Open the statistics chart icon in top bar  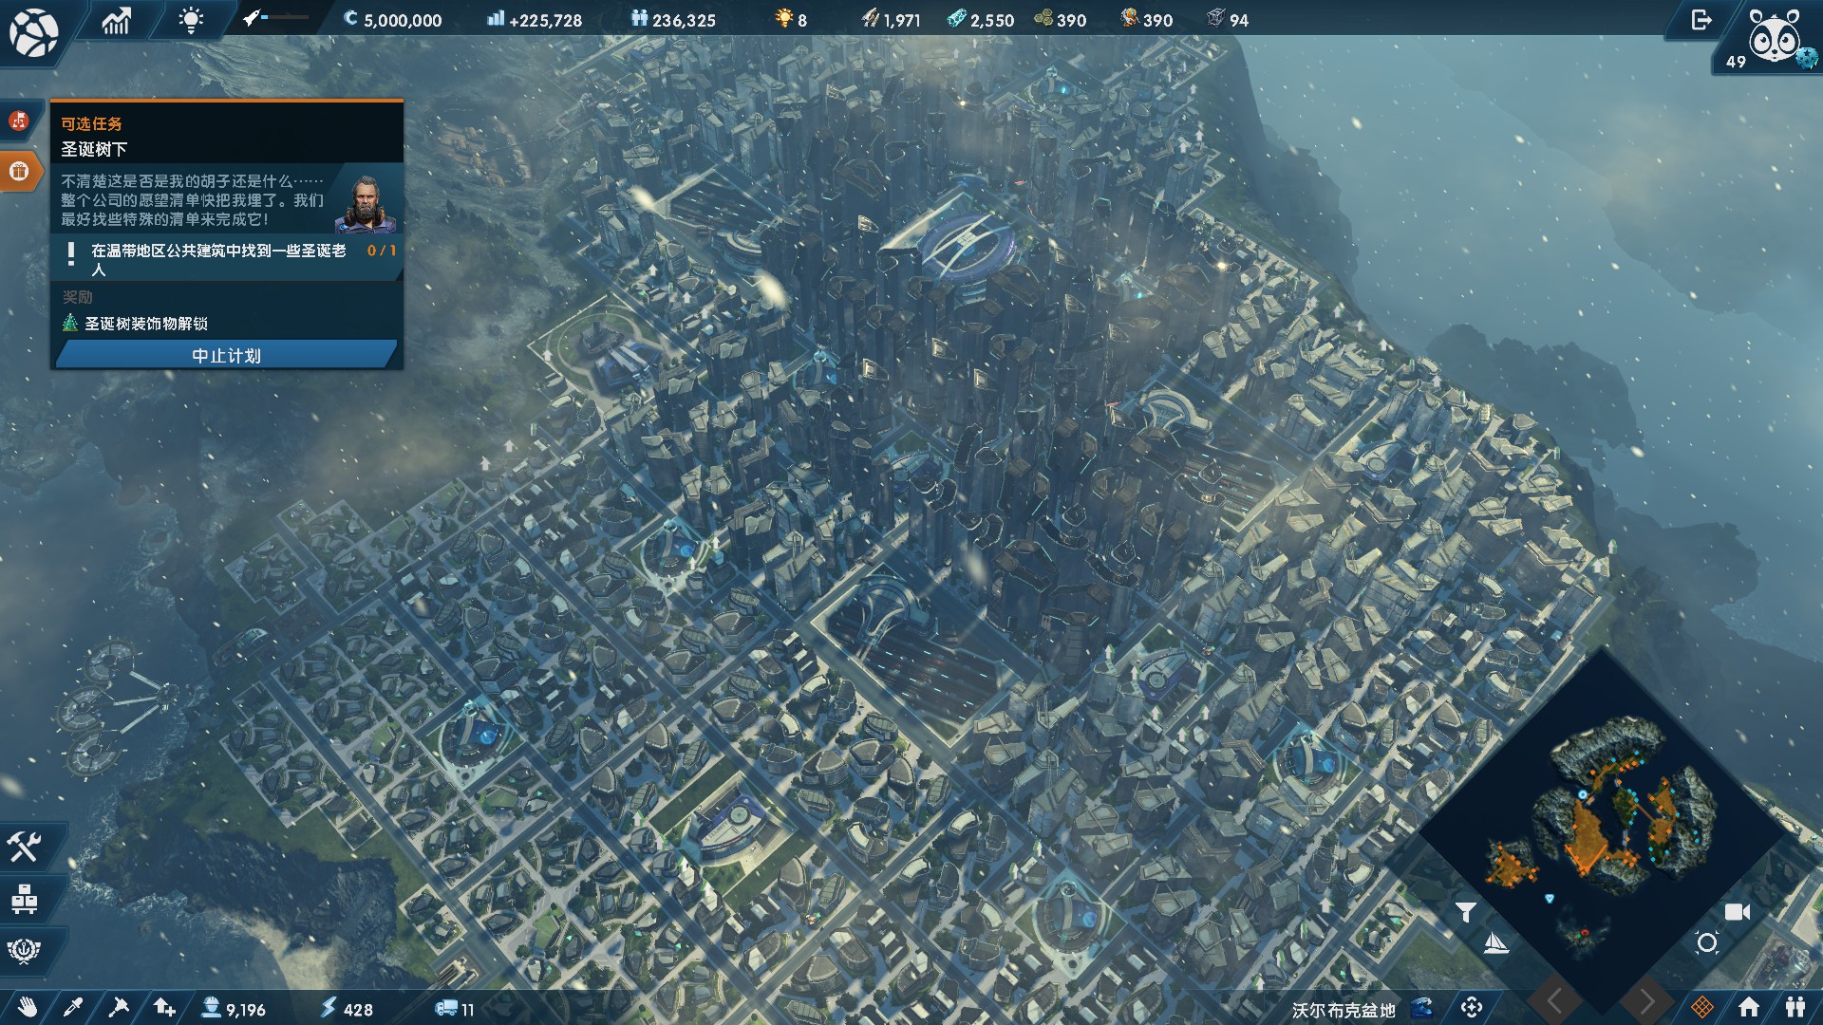pos(116,20)
